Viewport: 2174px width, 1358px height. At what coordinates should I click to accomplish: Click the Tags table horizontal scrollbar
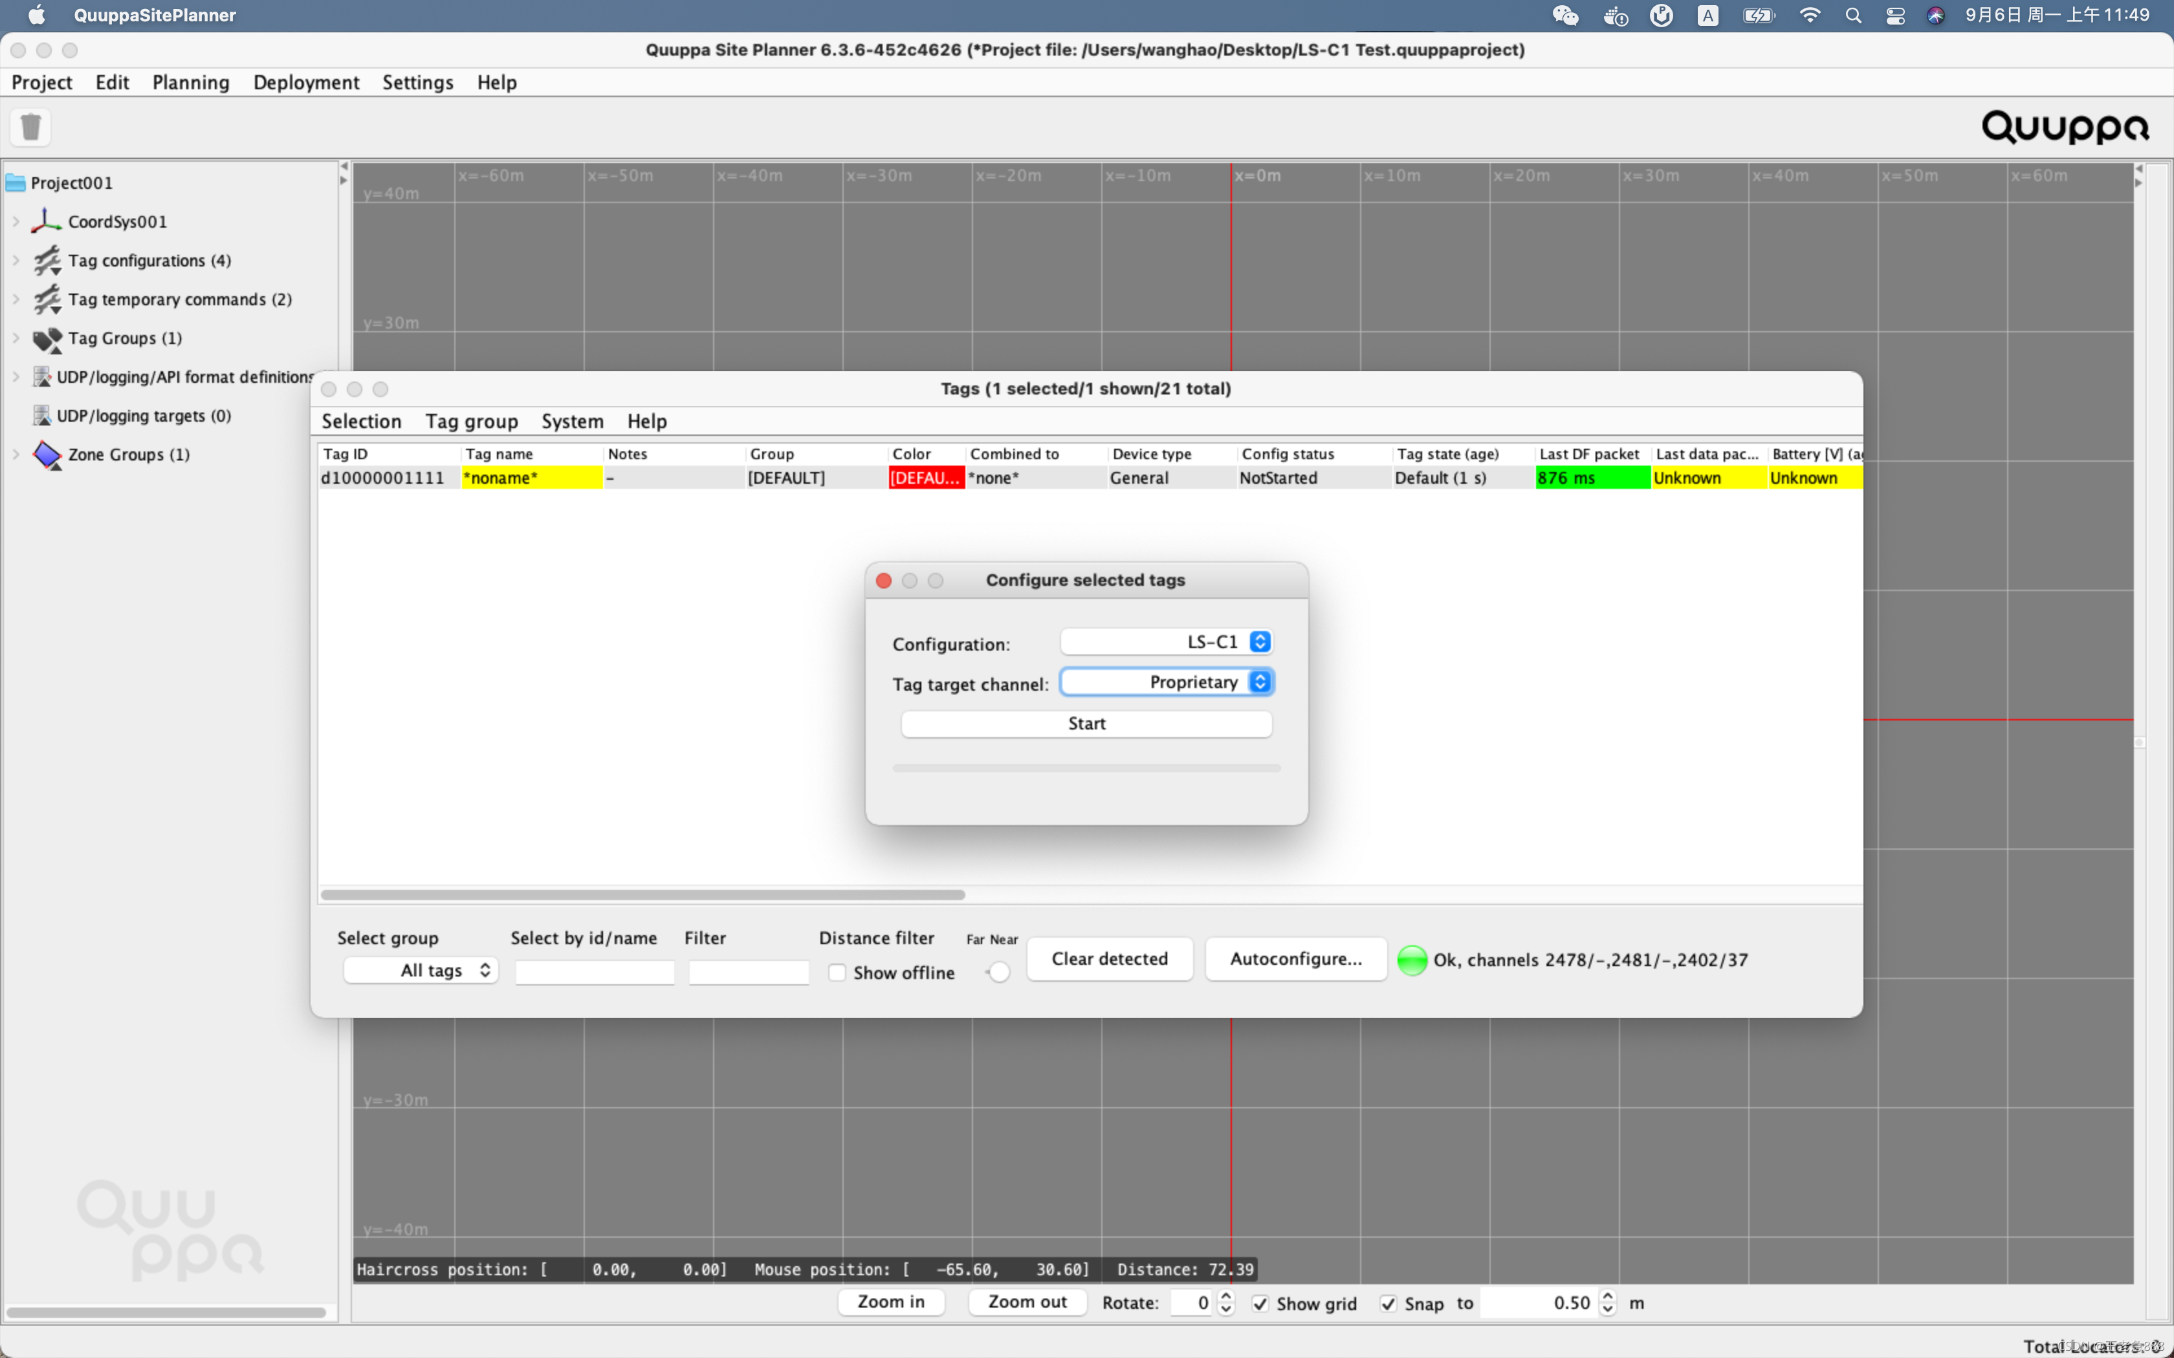point(643,894)
